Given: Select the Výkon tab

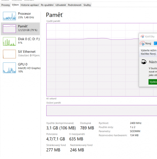Looking at the screenshot, I should [15, 5].
